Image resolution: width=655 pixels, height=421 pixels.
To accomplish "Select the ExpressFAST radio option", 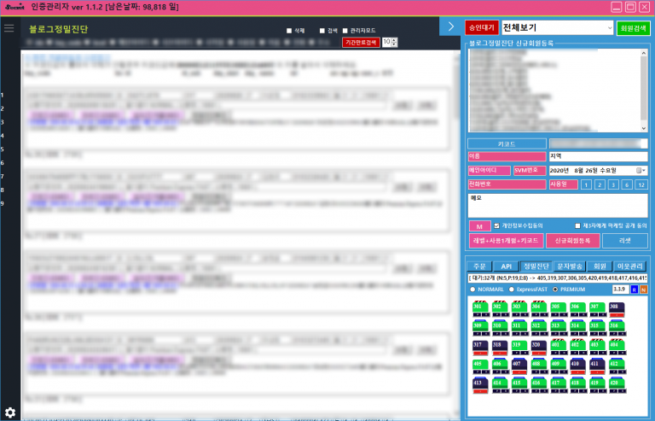I will point(511,289).
